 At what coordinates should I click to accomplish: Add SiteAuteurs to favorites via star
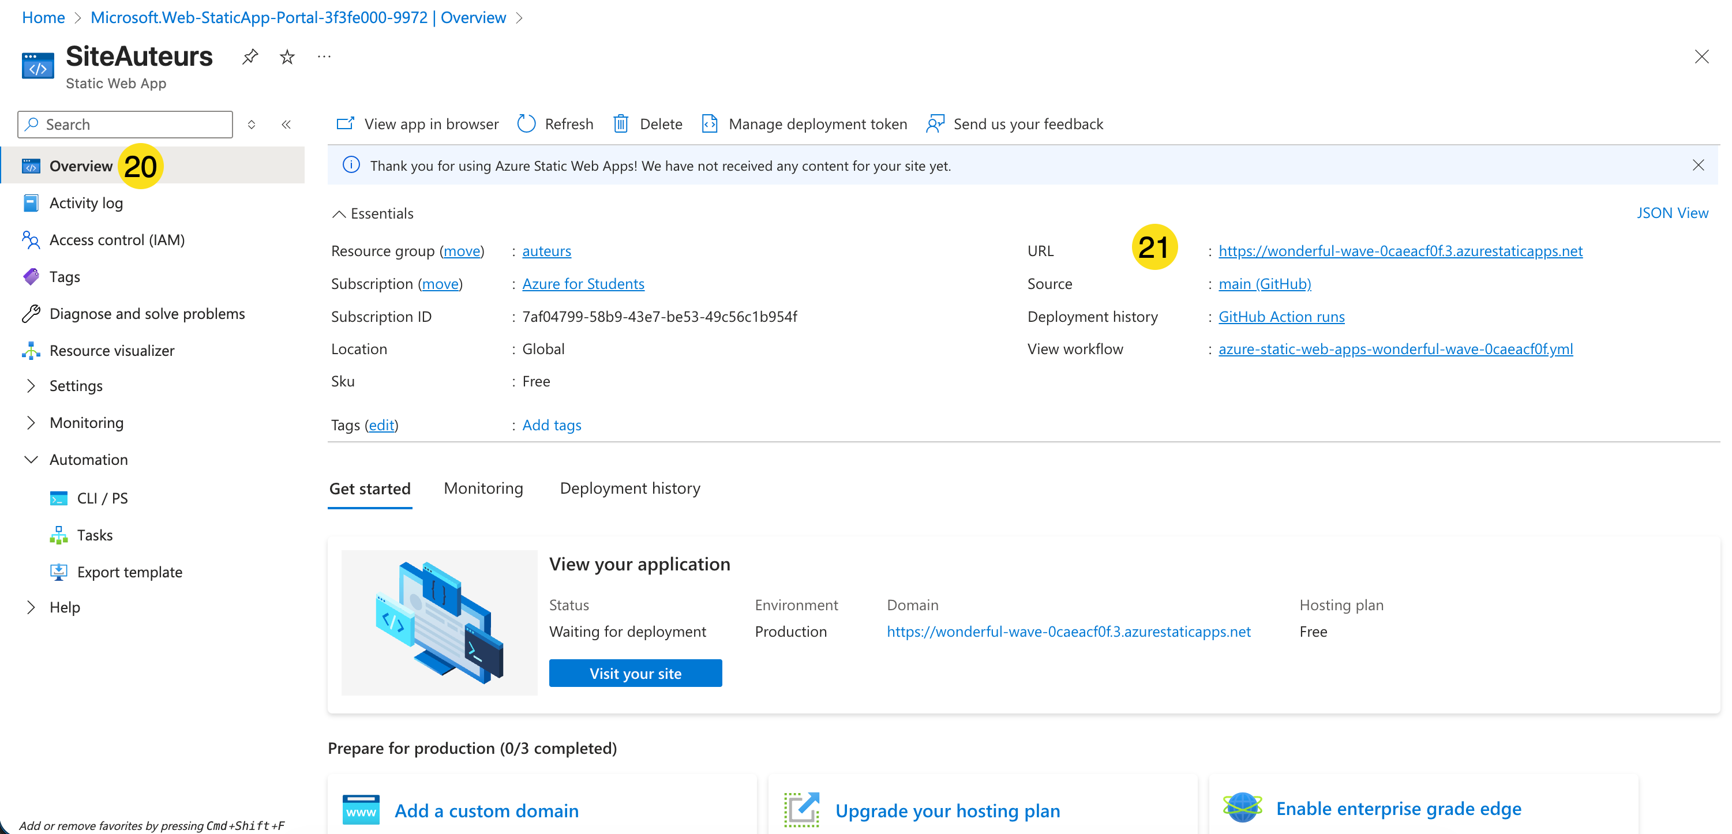[x=286, y=57]
